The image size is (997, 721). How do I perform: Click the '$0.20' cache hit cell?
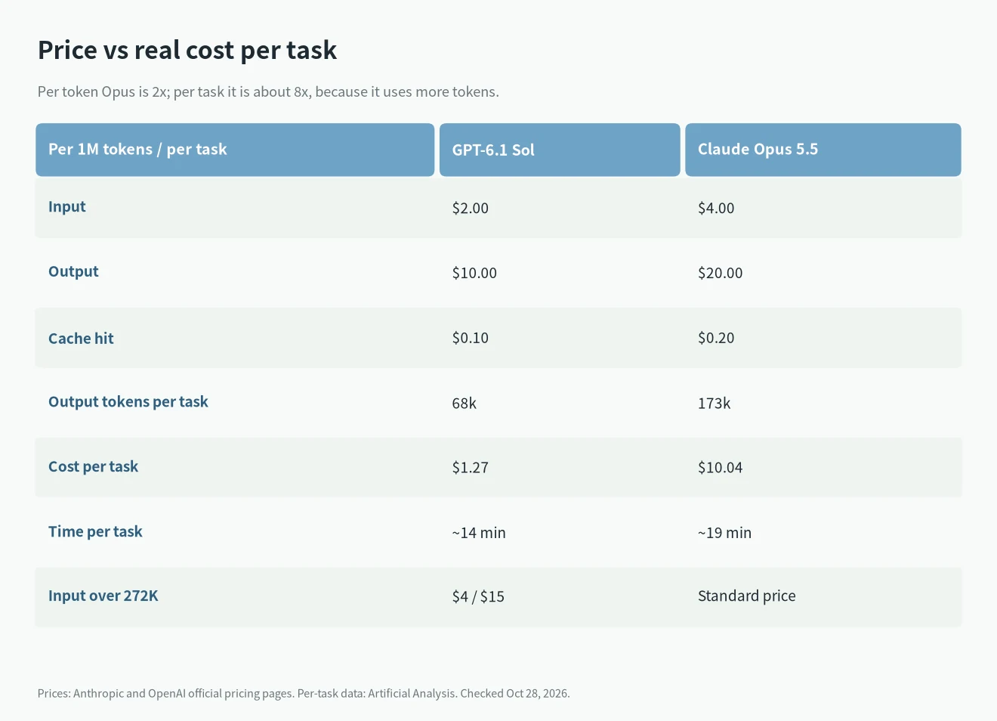pos(716,338)
